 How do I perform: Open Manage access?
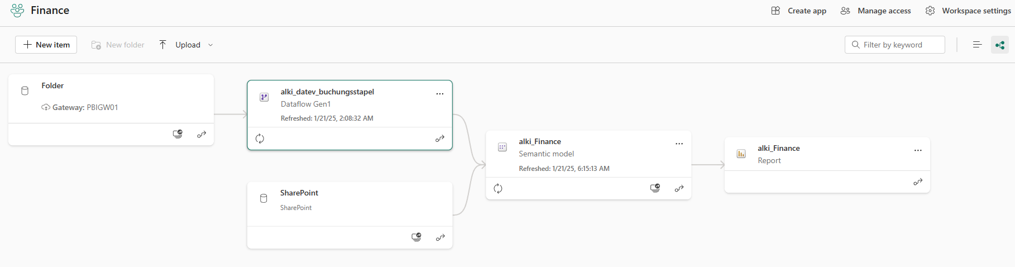click(875, 11)
